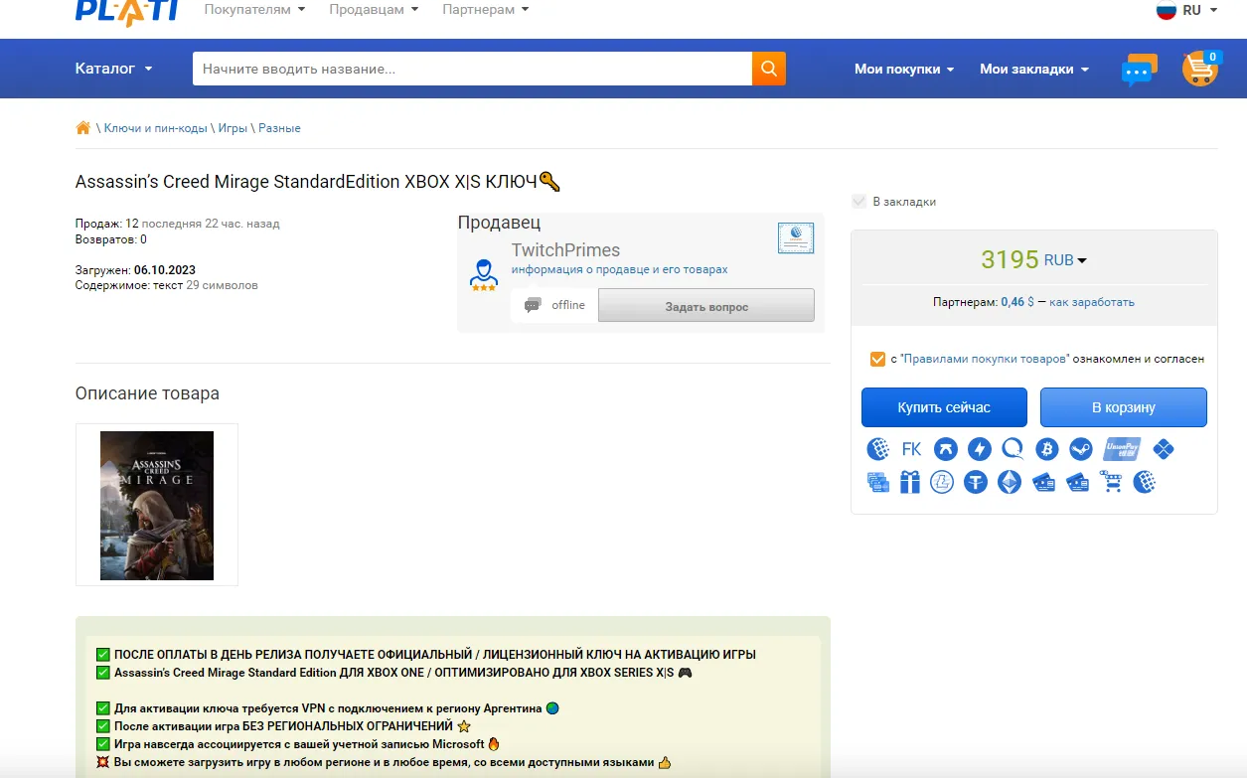Screen dimensions: 1247x778
Task: Open the 'Каталог' dropdown
Action: [113, 69]
